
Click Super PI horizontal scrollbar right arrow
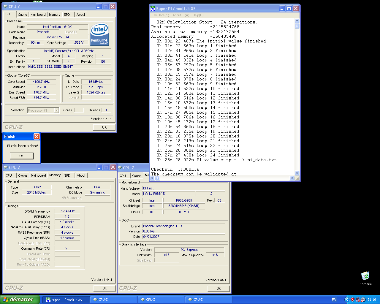click(x=292, y=178)
